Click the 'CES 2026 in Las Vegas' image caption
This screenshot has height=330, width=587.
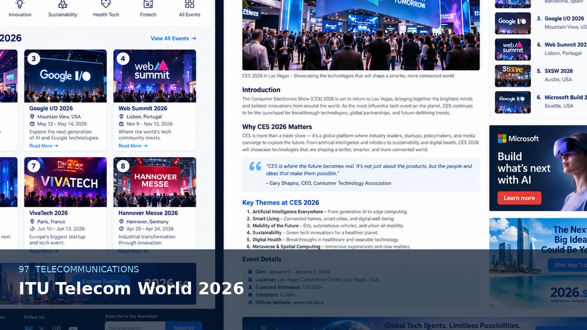pos(348,76)
